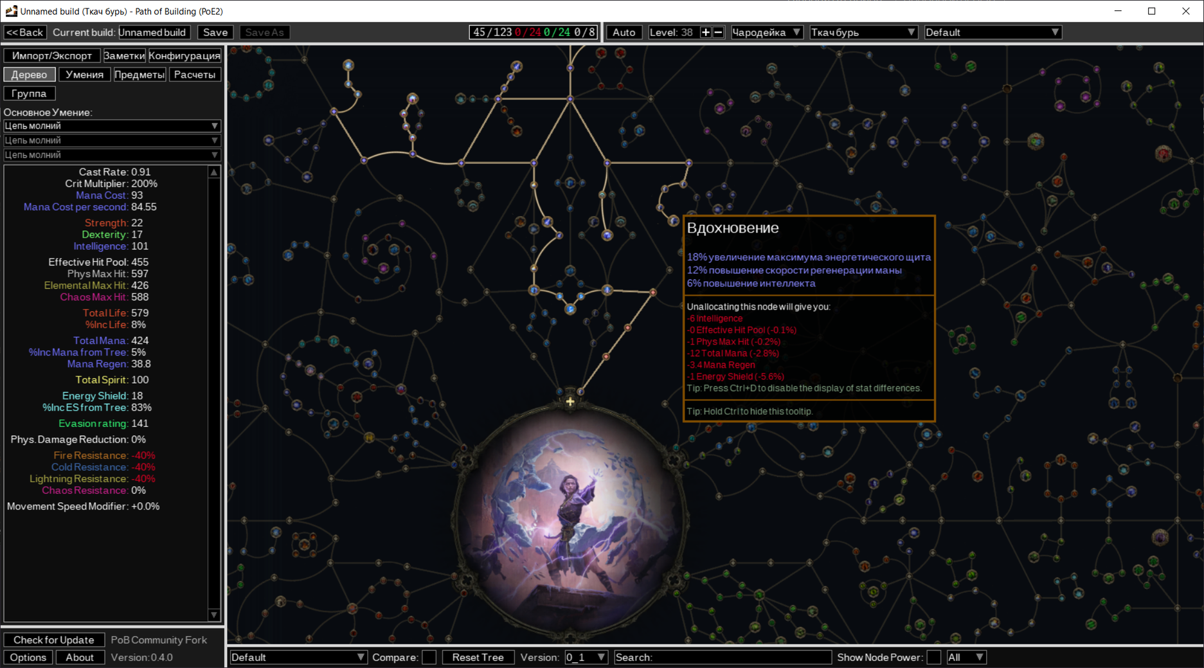
Task: Click the Check for Update button
Action: point(54,640)
